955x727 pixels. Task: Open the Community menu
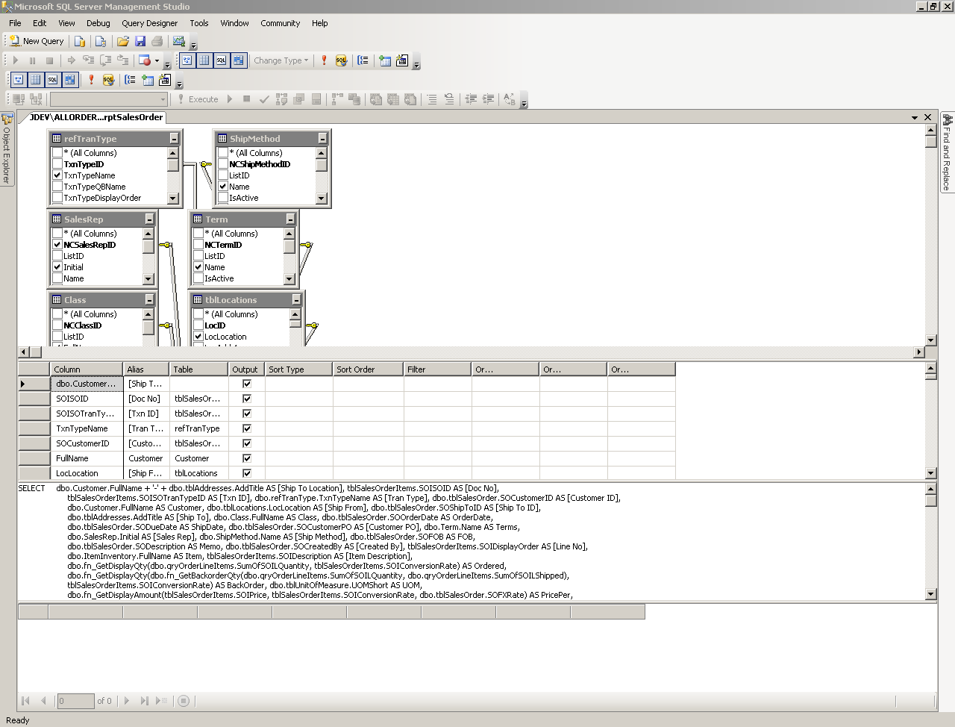280,23
